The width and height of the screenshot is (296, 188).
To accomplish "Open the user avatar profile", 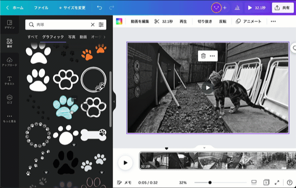I will (x=216, y=8).
